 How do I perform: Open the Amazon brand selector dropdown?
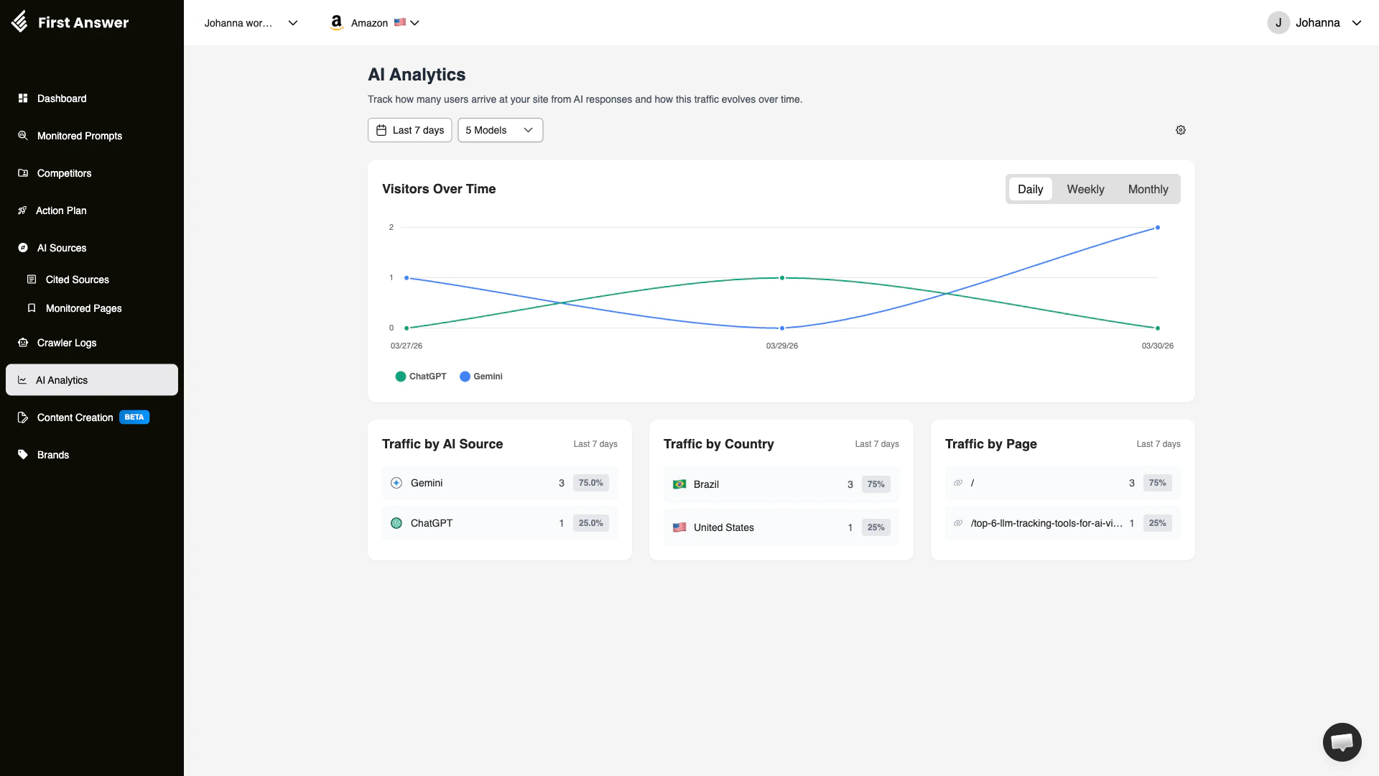[373, 22]
